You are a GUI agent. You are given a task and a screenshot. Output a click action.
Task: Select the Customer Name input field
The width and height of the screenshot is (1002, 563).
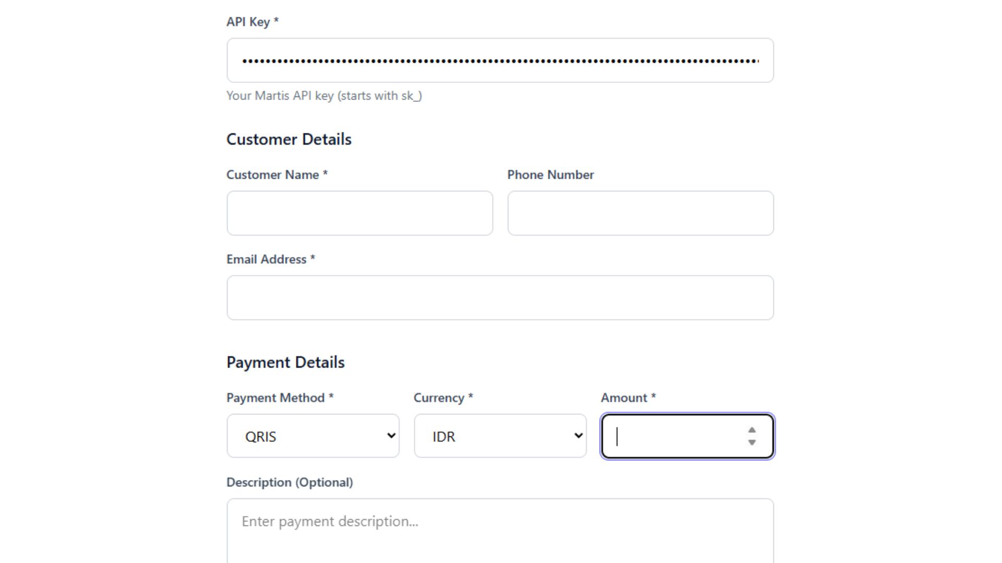tap(360, 213)
